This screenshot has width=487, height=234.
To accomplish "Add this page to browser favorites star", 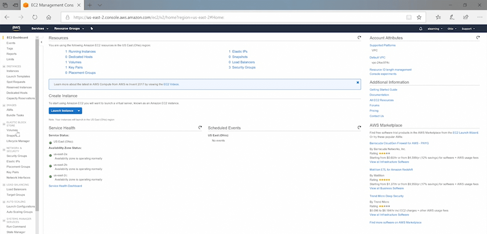I will point(419,17).
